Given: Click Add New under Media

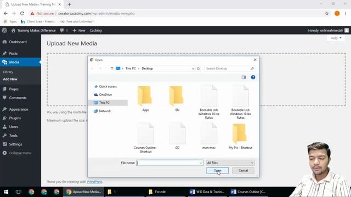Looking at the screenshot, I should click(10, 79).
